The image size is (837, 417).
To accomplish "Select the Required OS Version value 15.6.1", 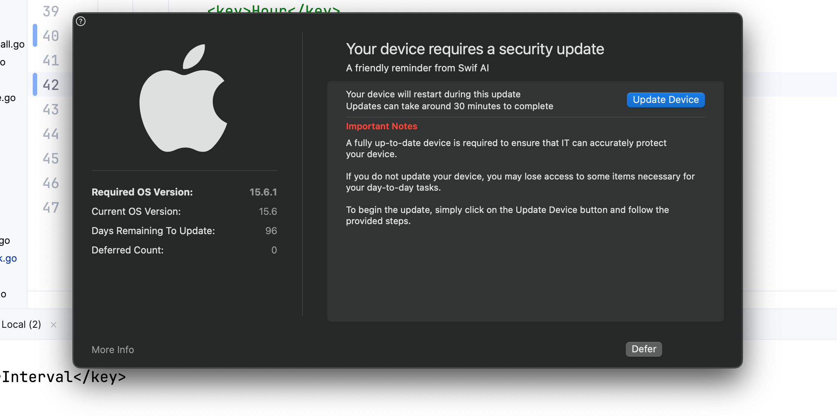I will point(263,192).
